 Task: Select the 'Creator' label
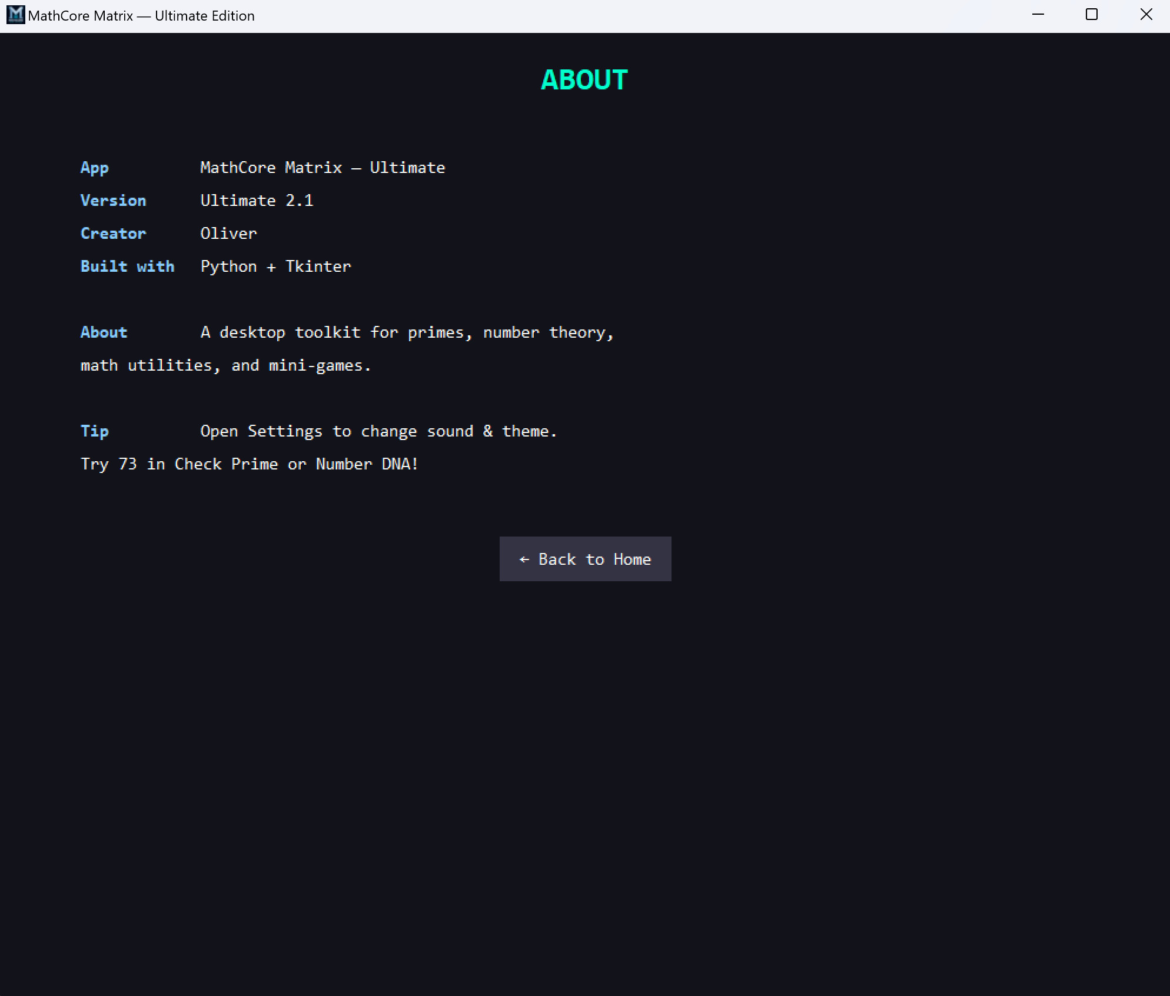[x=114, y=234]
